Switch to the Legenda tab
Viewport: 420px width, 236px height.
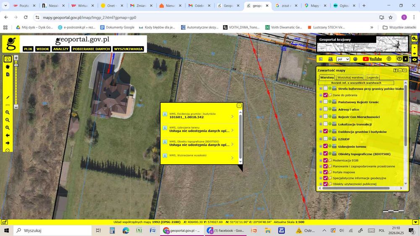coord(373,77)
